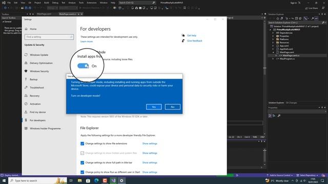Expand the Dependencies node
Image resolution: width=328 pixels, height=184 pixels.
click(273, 33)
